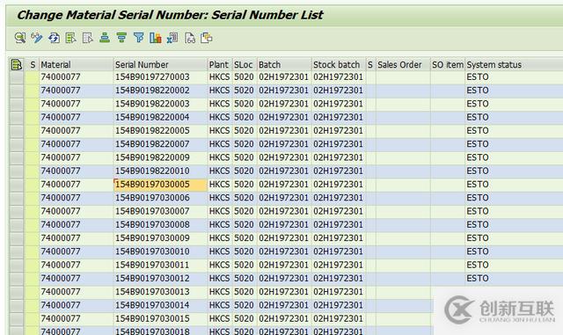This screenshot has width=563, height=335.
Task: Click serial number 154B90198220002
Action: click(x=152, y=91)
